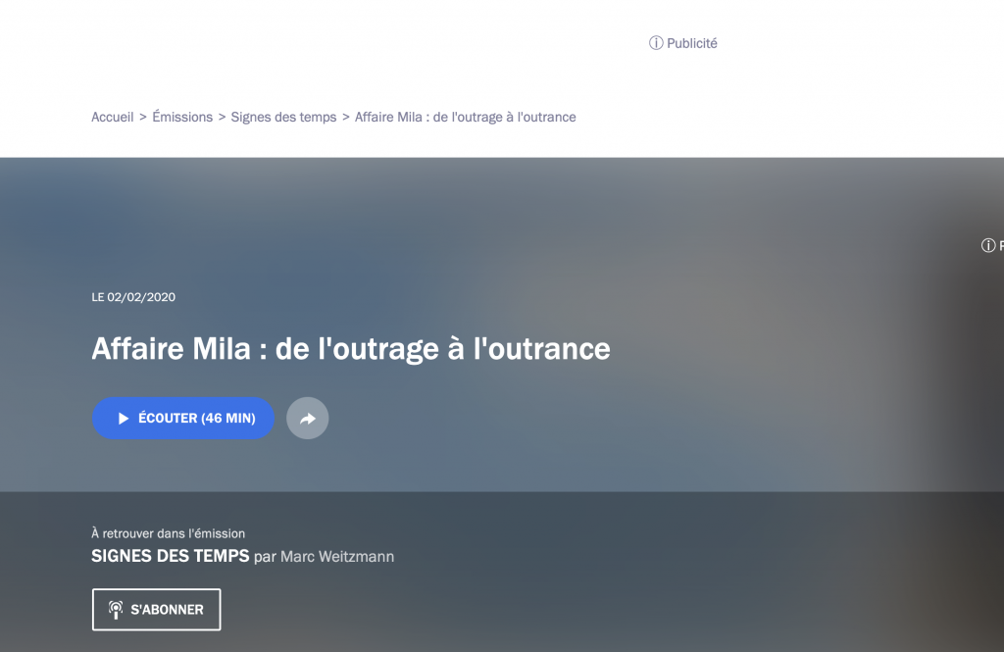The height and width of the screenshot is (652, 1004).
Task: Click the chevron separator after Accueil
Action: click(x=143, y=117)
